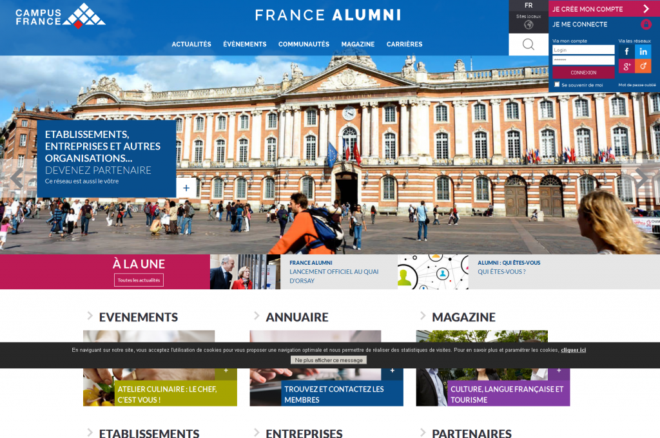Click the orange social network icon
The height and width of the screenshot is (438, 660).
point(643,66)
